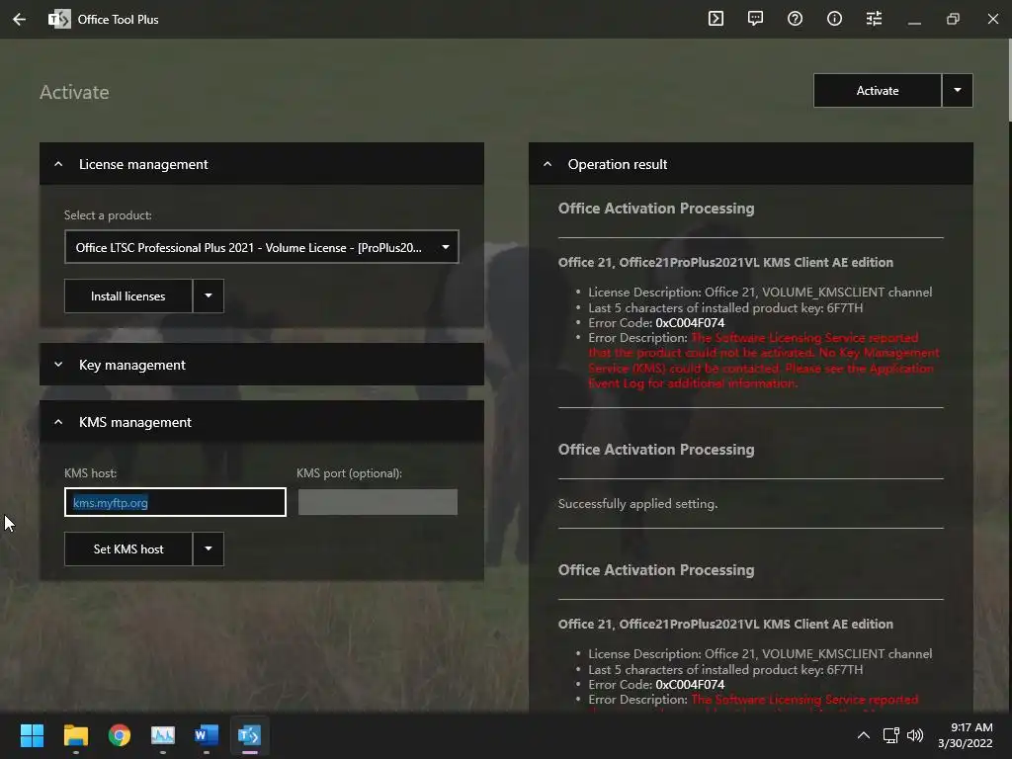Open the Windows Start menu
Viewport: 1012px width, 759px height.
tap(32, 735)
